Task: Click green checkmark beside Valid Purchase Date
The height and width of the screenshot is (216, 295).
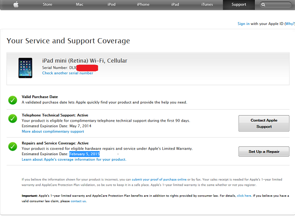Action: pyautogui.click(x=12, y=100)
